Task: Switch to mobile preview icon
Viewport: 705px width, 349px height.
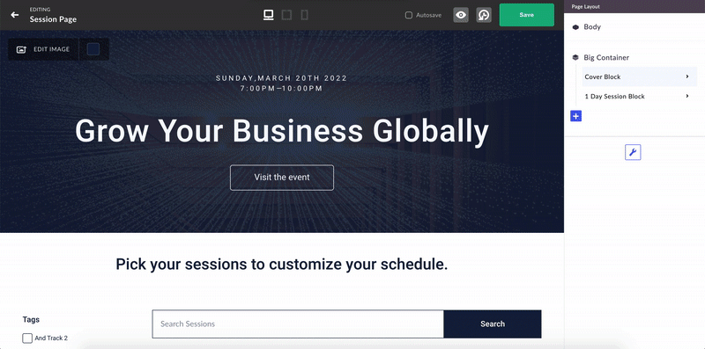Action: coord(304,15)
